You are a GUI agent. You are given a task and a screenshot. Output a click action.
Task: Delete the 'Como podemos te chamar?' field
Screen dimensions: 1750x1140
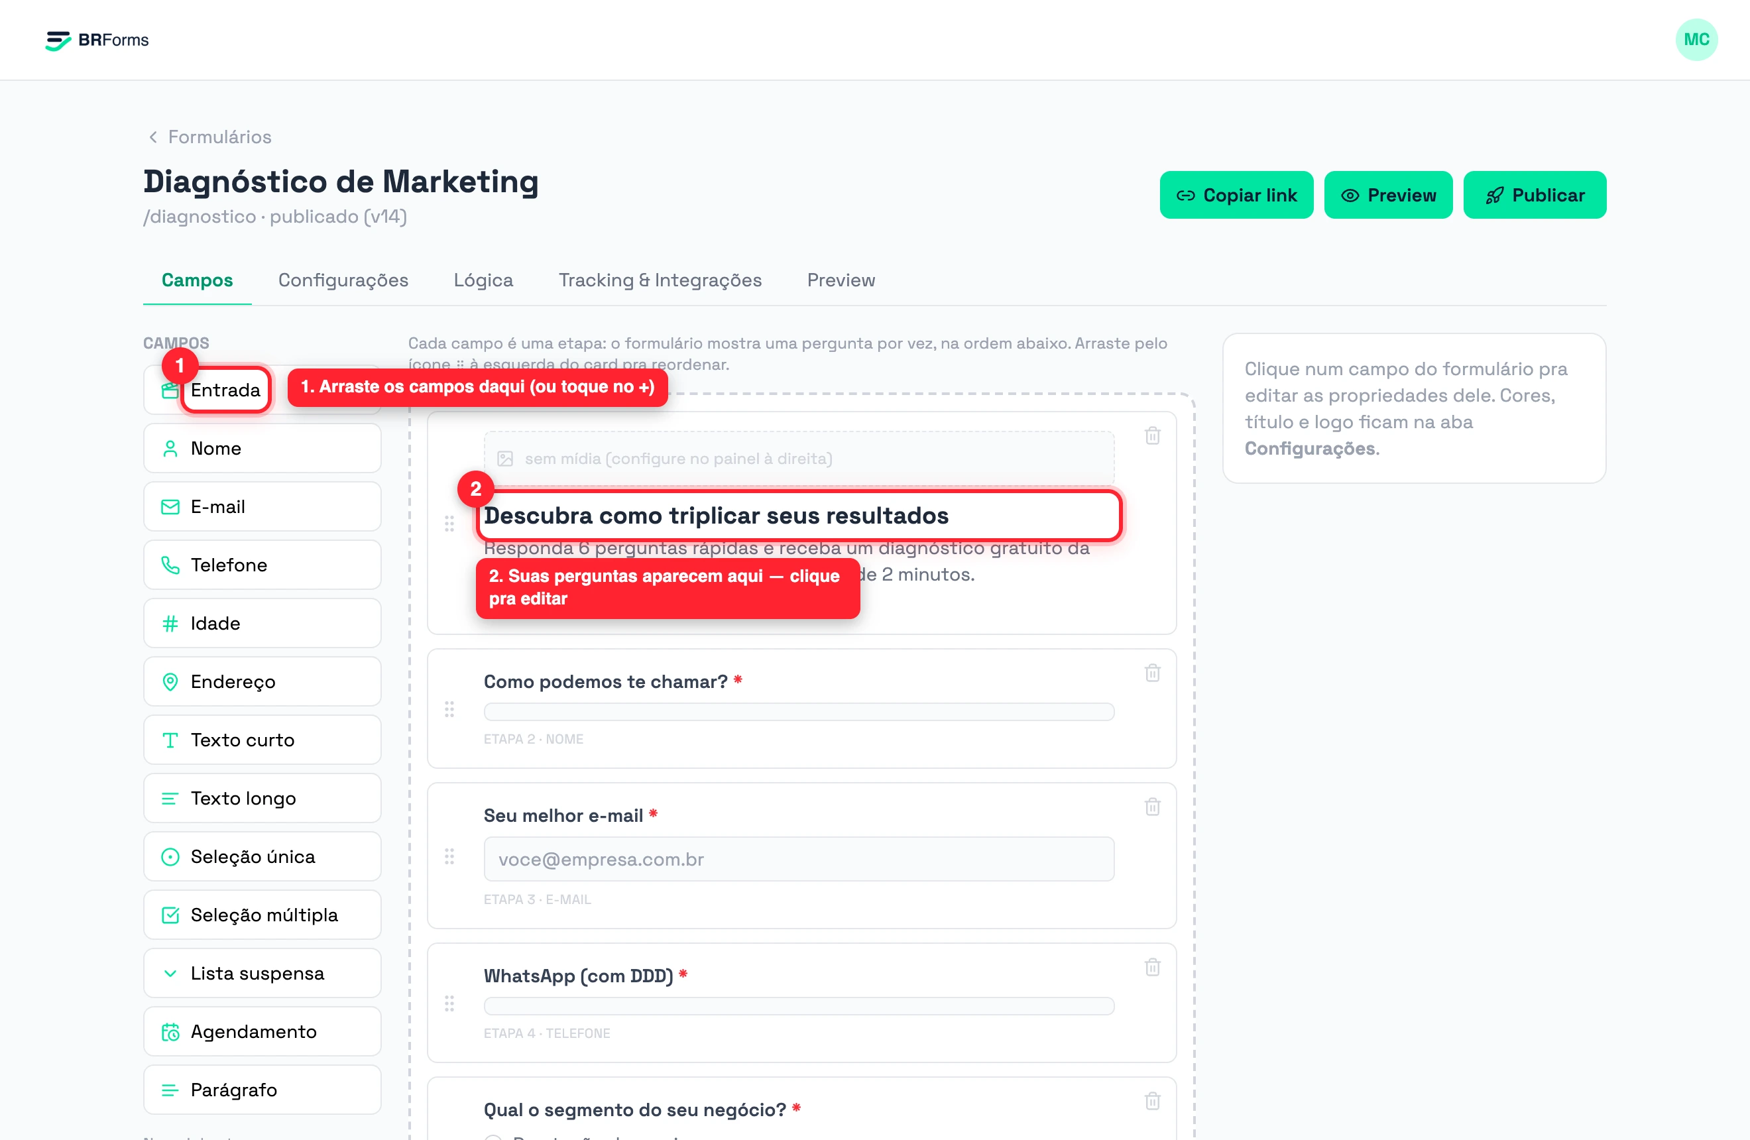coord(1152,673)
